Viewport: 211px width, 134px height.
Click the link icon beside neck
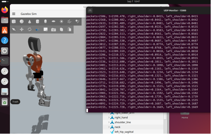112,127
